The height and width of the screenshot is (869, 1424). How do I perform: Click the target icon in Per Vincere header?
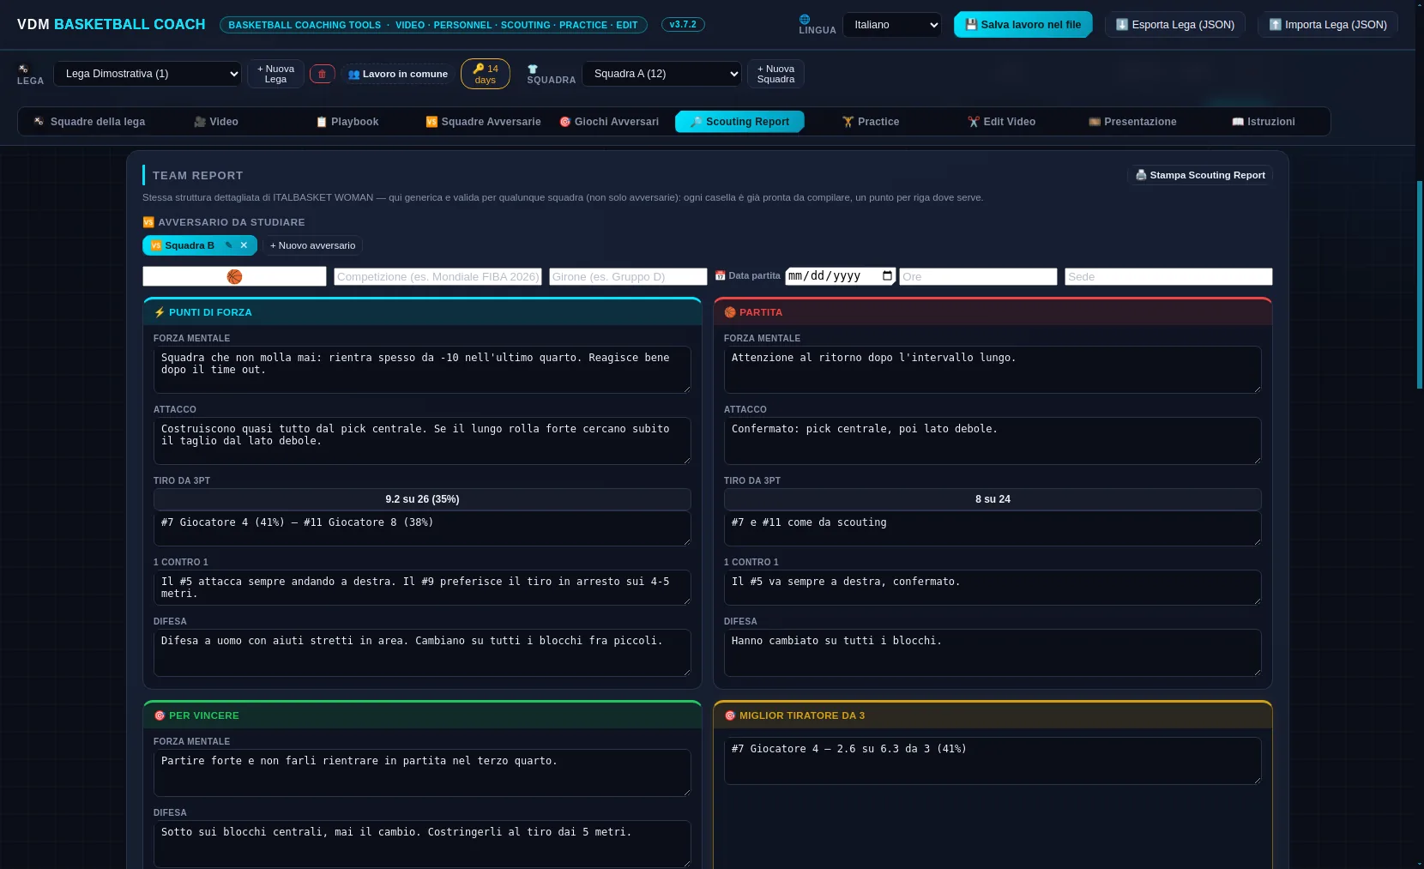160,715
